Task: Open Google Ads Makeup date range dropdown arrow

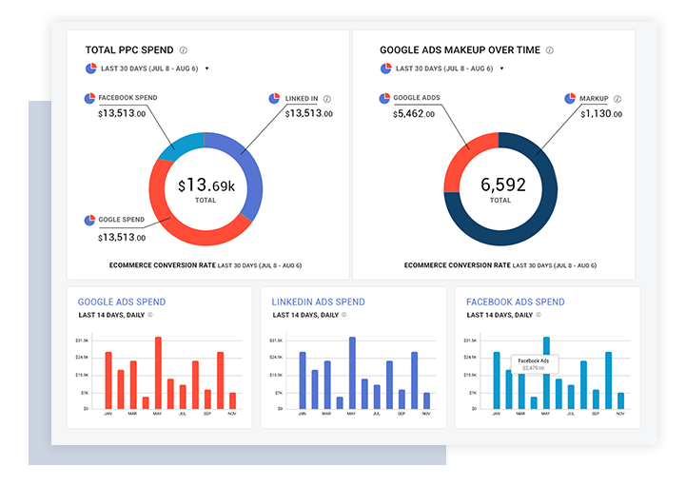Action: click(501, 68)
